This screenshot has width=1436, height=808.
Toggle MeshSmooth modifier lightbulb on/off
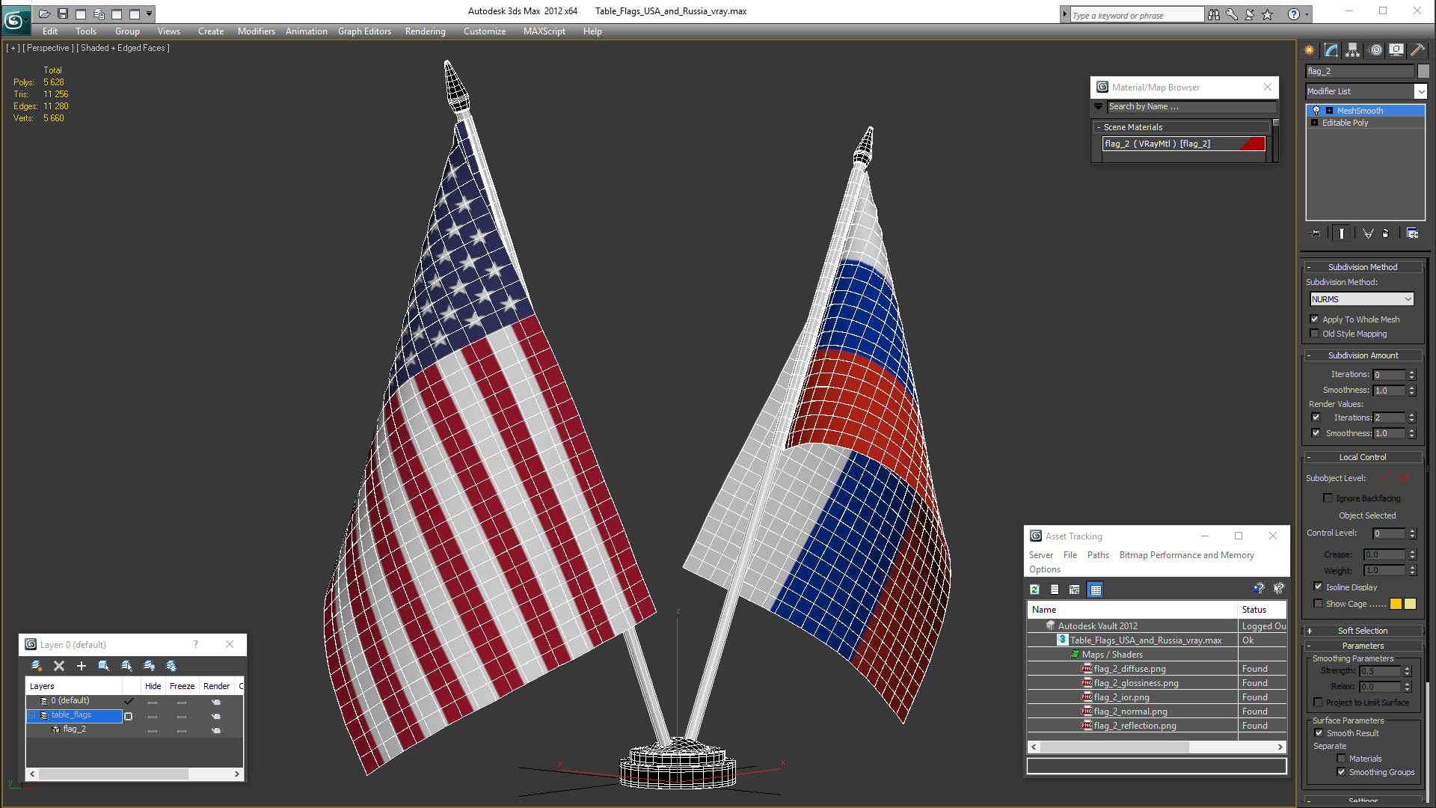pyautogui.click(x=1316, y=111)
